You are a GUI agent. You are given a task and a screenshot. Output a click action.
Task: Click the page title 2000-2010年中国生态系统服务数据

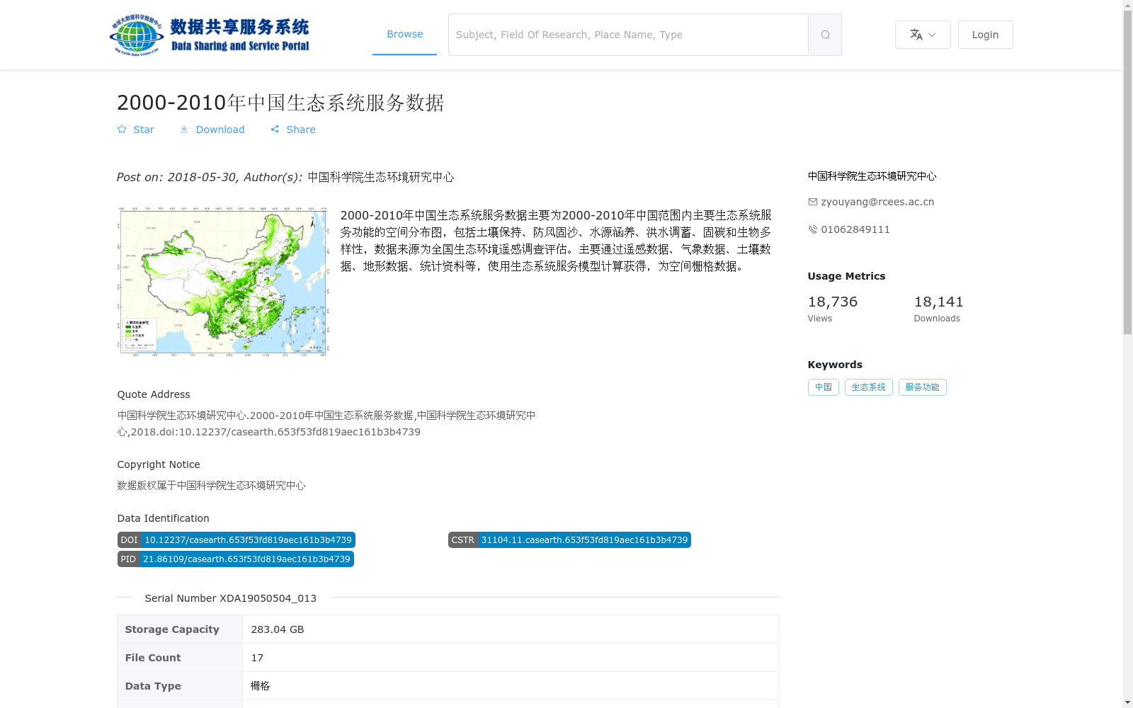coord(280,103)
